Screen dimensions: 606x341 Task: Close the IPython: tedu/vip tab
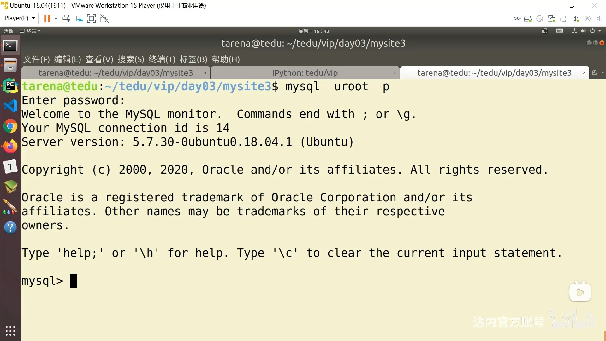pyautogui.click(x=395, y=73)
